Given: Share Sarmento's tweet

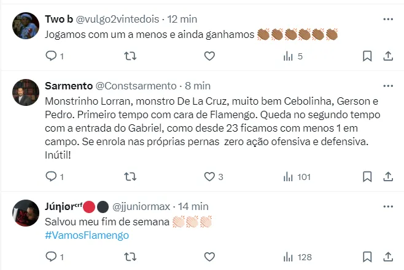Looking at the screenshot, I should pyautogui.click(x=388, y=177).
